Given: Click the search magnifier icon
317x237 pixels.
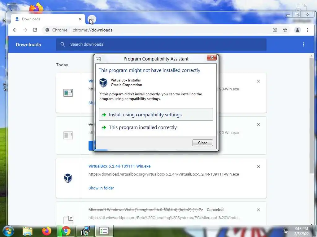Looking at the screenshot, I should coord(63,44).
